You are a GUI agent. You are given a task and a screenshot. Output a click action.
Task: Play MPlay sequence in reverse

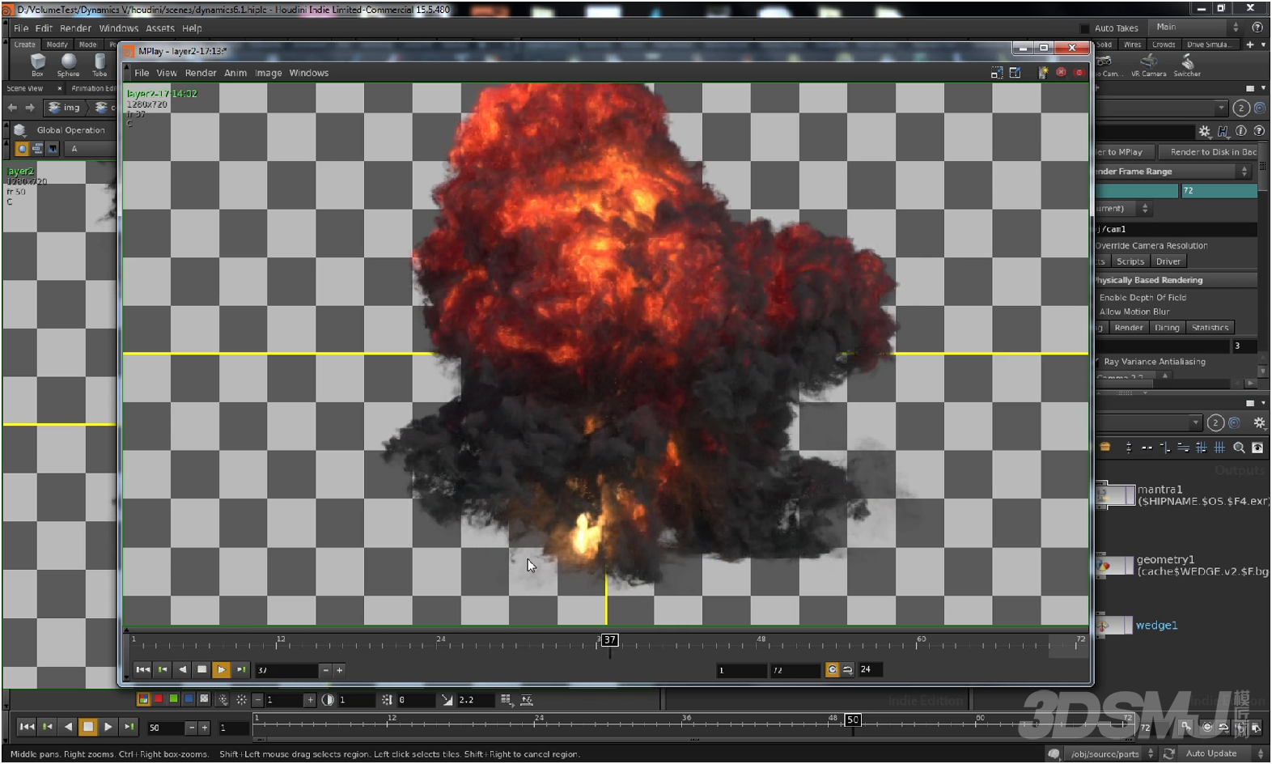182,669
